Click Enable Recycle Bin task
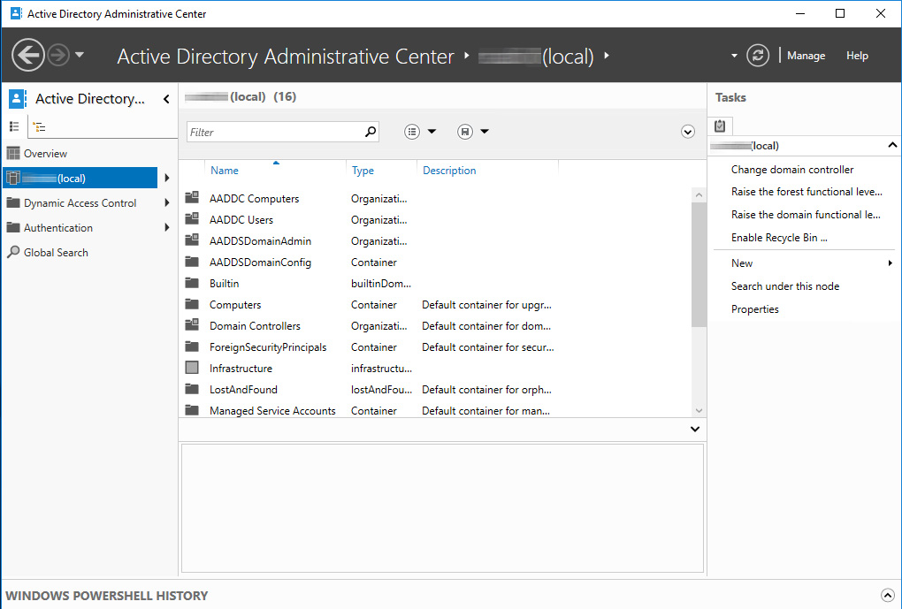Screen dimensions: 902x609 tap(779, 238)
